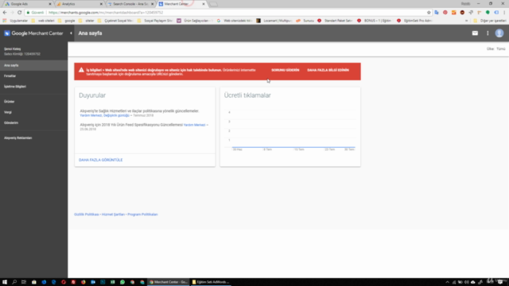Open Excel from the taskbar

(113, 282)
